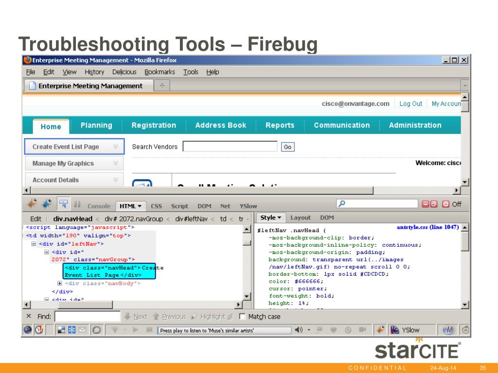The height and width of the screenshot is (373, 498).
Task: Open a new Firefox tab
Action: 162,85
